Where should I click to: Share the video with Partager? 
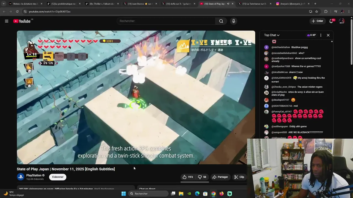(220, 177)
